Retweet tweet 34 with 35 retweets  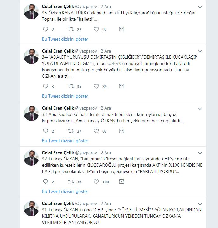[71, 86]
